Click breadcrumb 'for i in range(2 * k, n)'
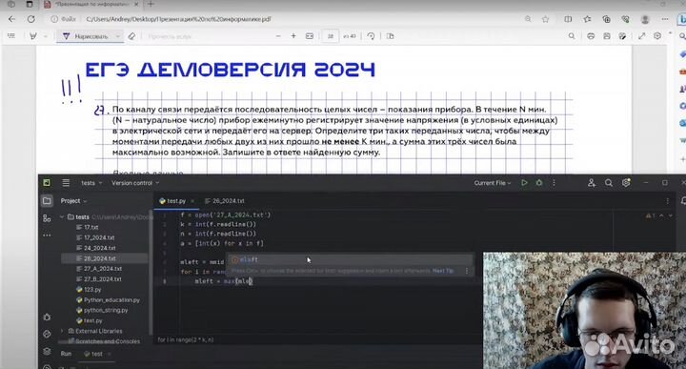686x369 pixels. pyautogui.click(x=186, y=339)
